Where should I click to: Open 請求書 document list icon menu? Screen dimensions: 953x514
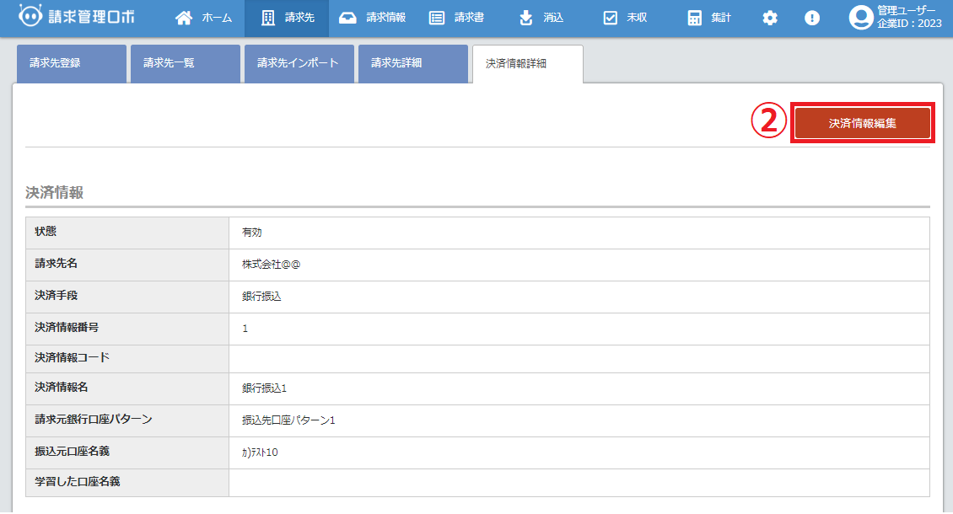point(437,18)
